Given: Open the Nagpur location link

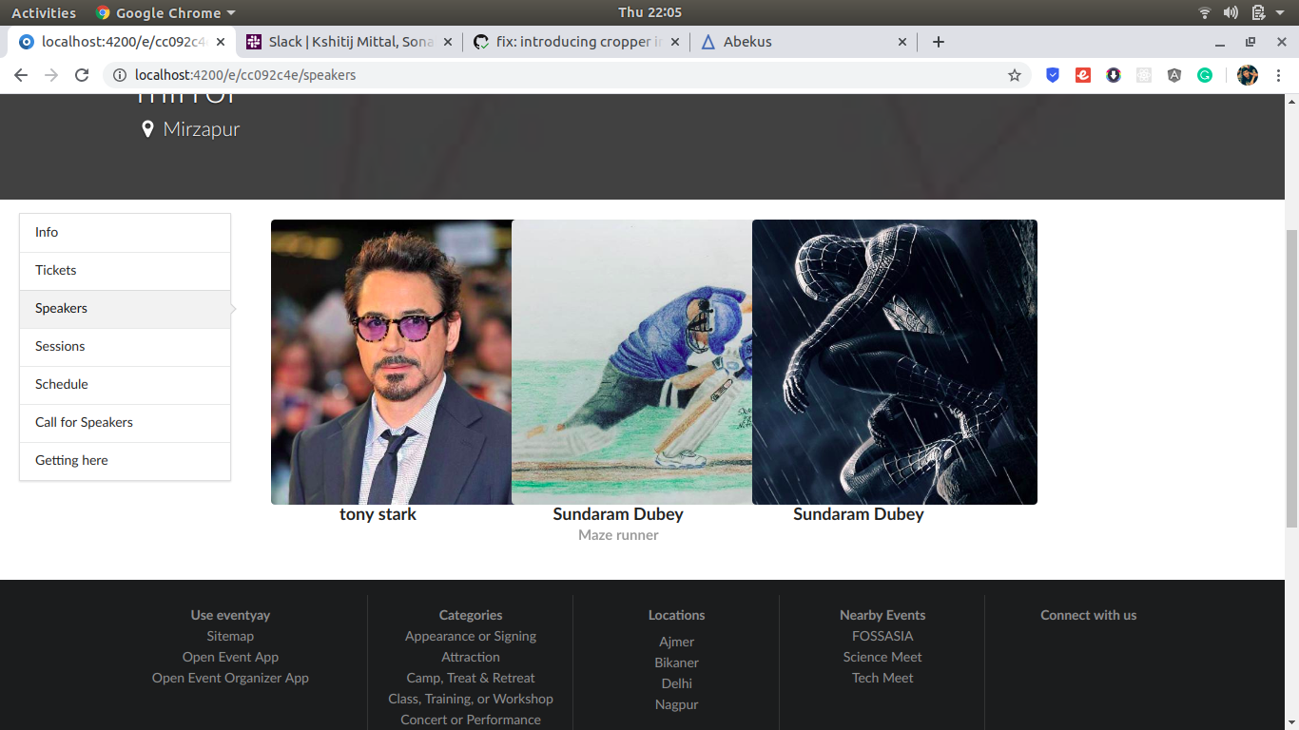Looking at the screenshot, I should [677, 704].
